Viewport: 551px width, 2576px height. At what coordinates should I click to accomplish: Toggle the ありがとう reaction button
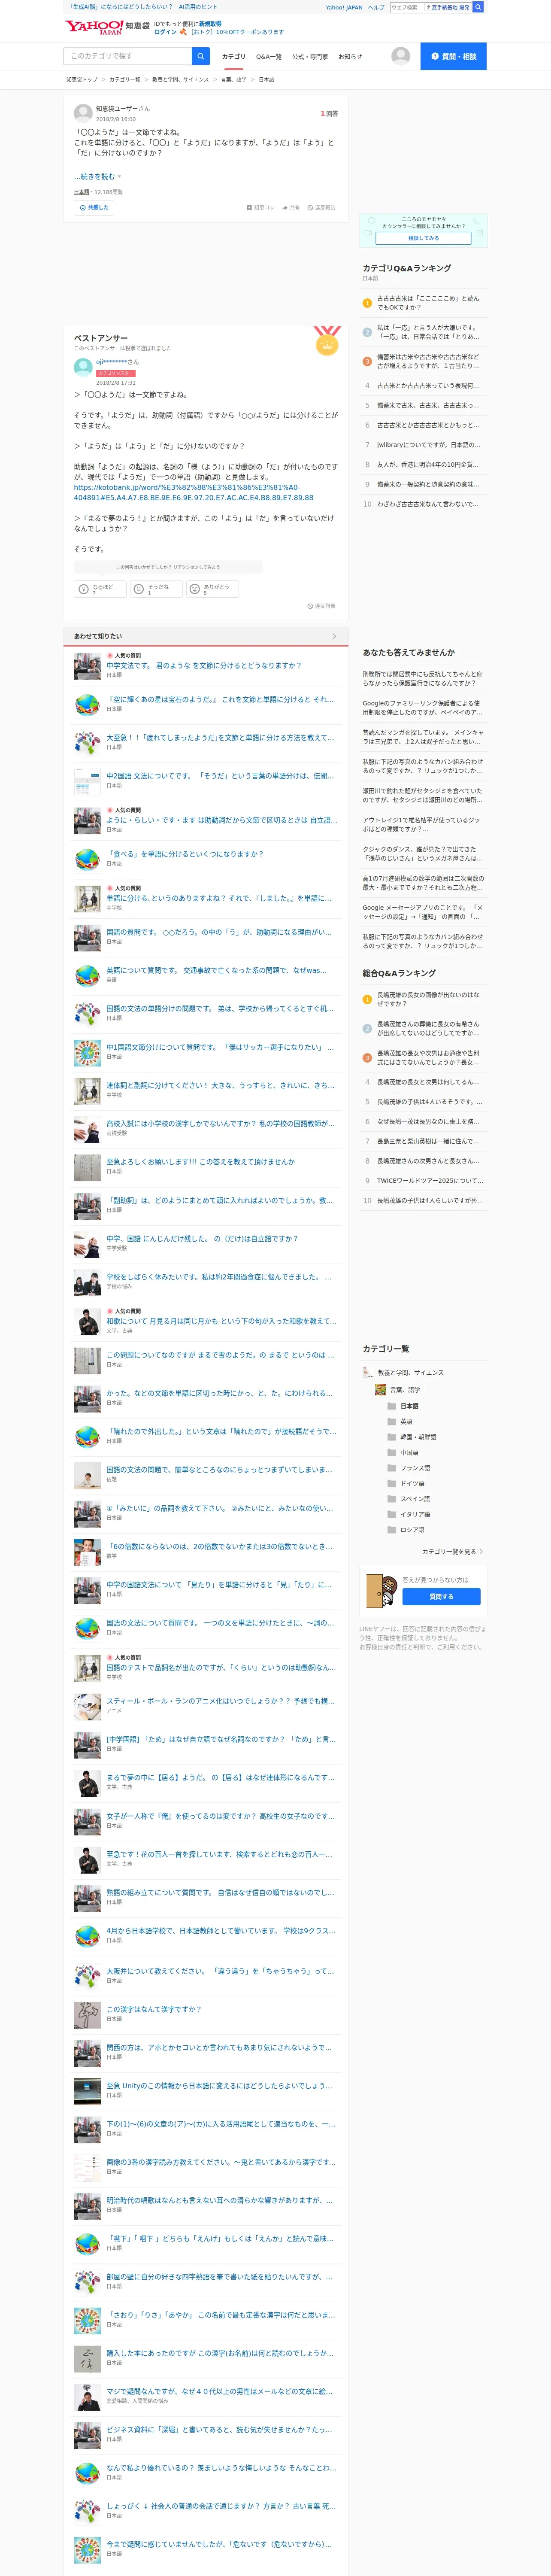pyautogui.click(x=212, y=589)
